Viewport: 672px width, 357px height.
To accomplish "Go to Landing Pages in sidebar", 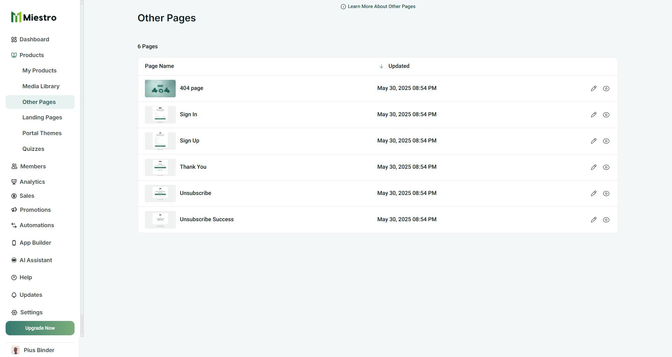I will [42, 118].
